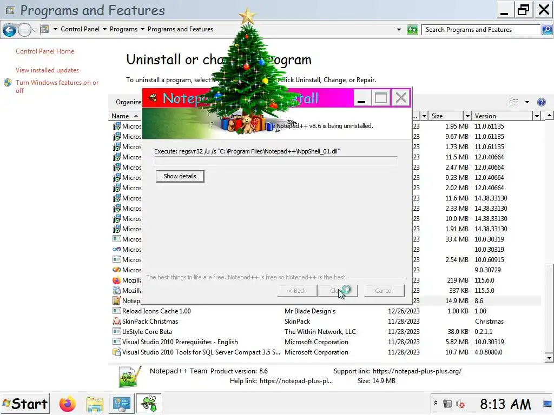Click the network tray icon
The image size is (554, 415).
447,404
